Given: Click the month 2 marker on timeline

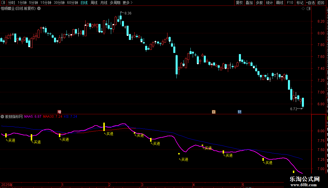Looking at the screenshot, I should coord(110,185).
